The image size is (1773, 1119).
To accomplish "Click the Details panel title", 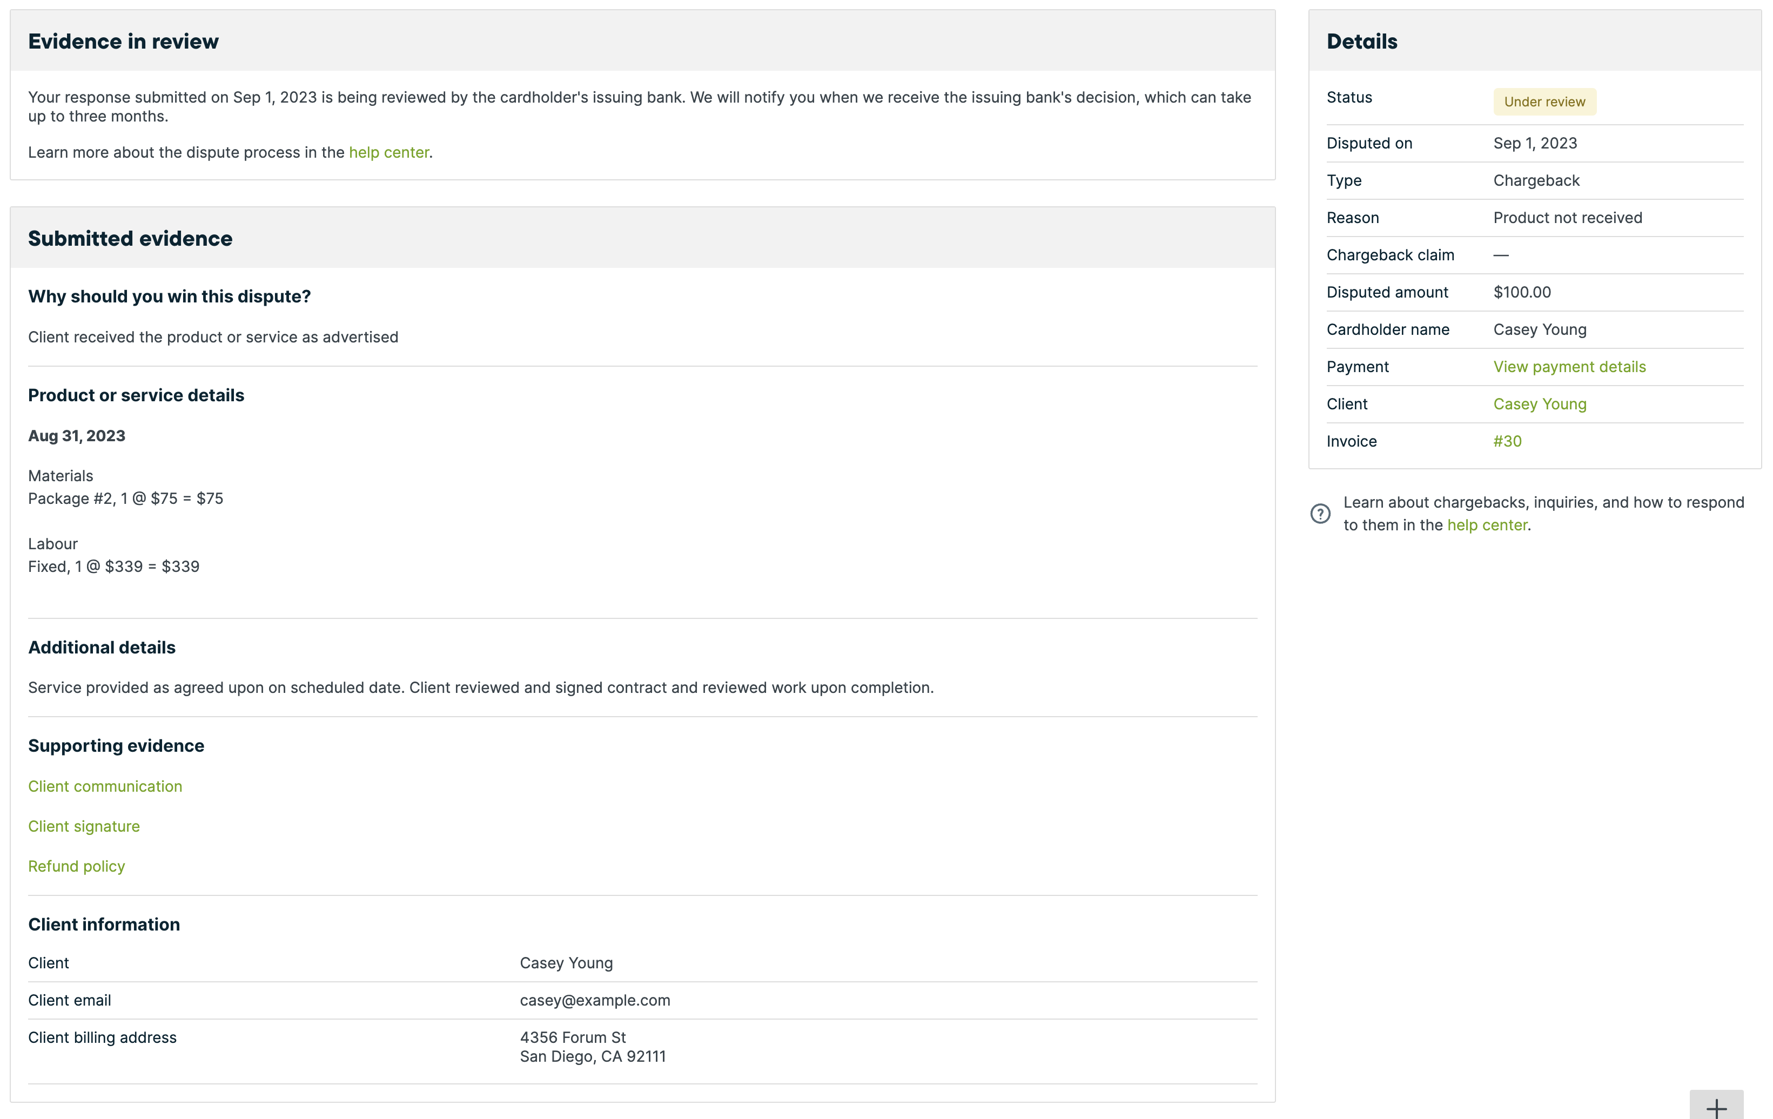I will [x=1361, y=41].
